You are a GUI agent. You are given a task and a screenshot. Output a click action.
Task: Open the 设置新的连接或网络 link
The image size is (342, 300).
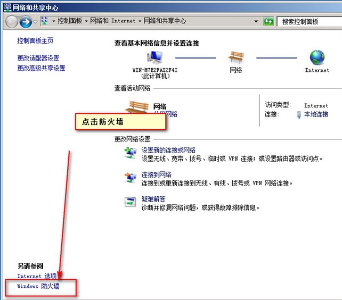168,150
